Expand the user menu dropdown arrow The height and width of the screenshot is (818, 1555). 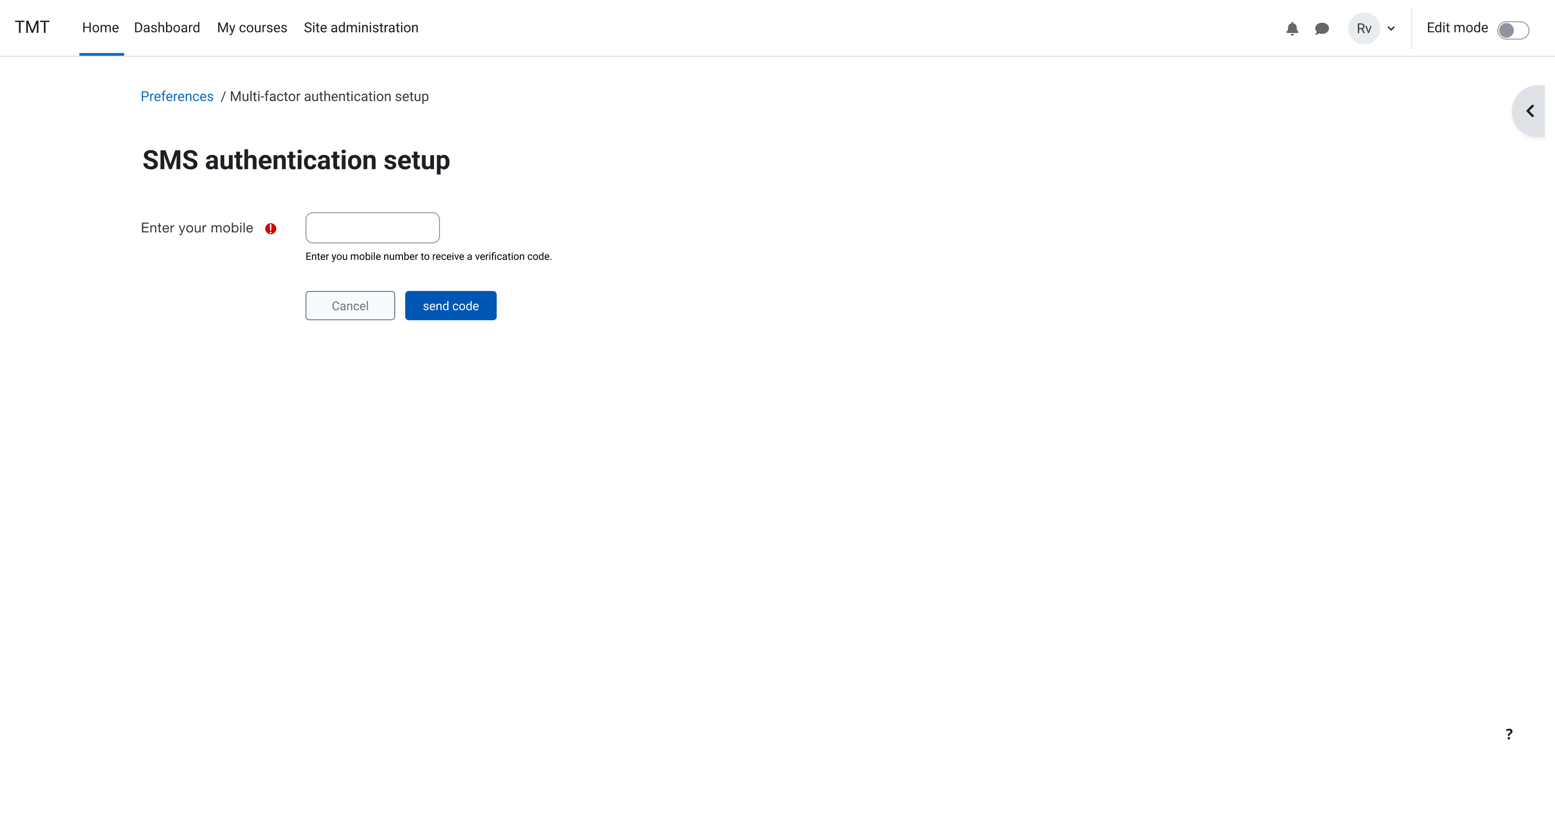(x=1391, y=28)
